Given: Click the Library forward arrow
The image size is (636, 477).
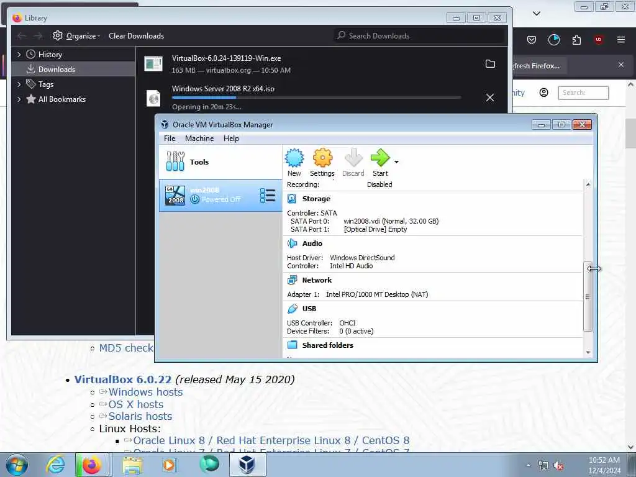Looking at the screenshot, I should click(x=38, y=36).
